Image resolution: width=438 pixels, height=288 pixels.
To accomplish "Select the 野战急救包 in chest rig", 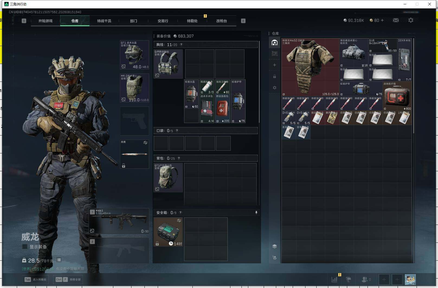I will [223, 109].
